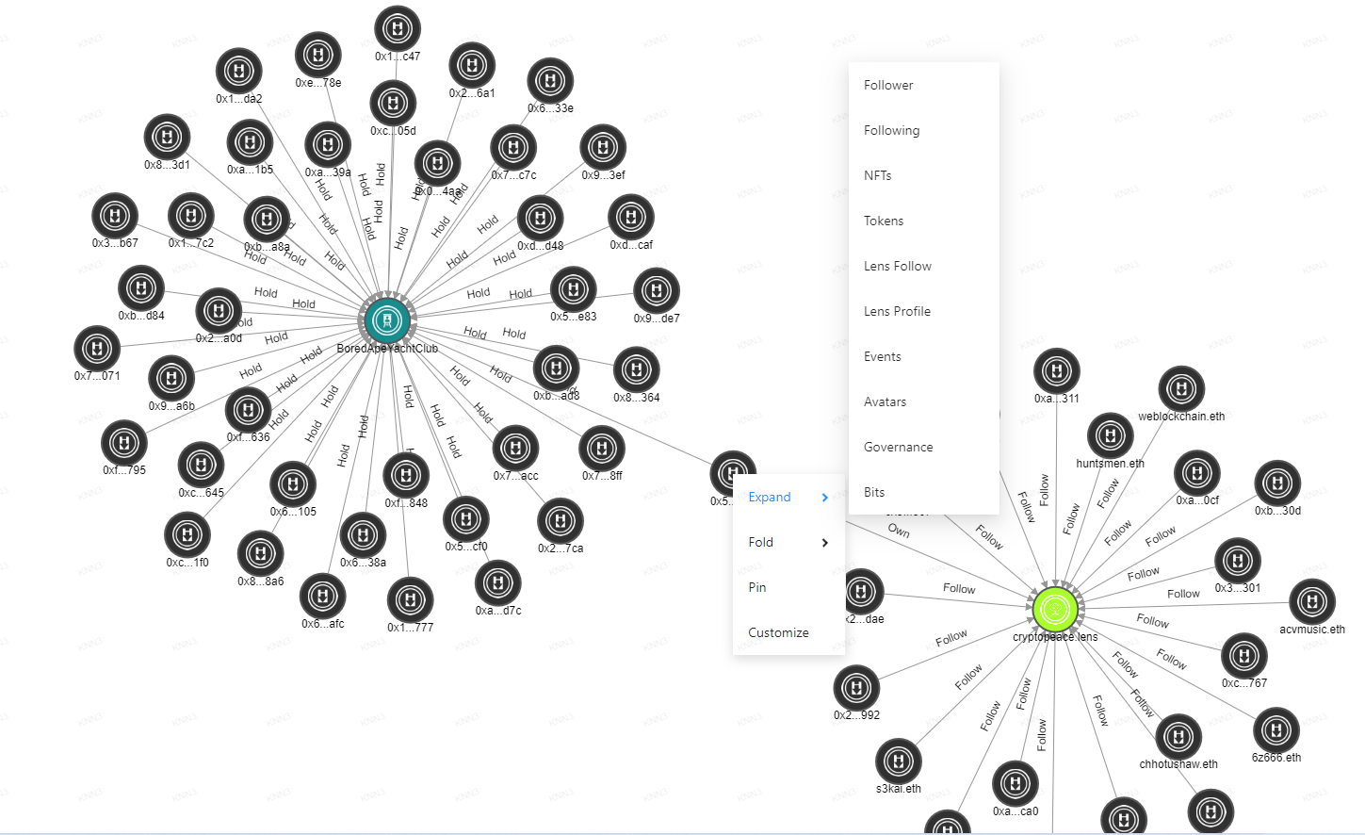Click the 6z666.eth node icon
Viewport: 1365px width, 835px height.
(x=1276, y=730)
